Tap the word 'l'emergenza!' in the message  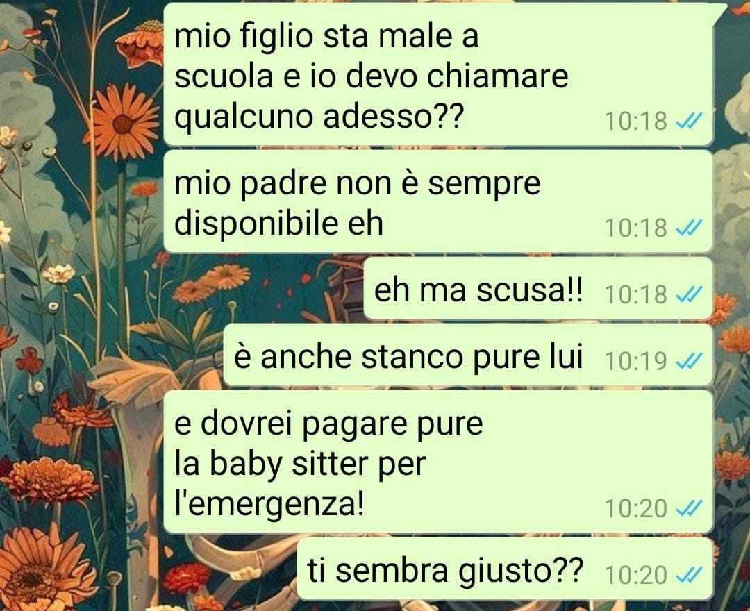click(x=269, y=504)
